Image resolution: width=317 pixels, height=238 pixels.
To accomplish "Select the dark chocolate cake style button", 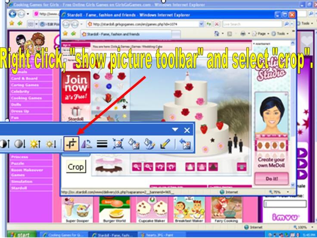I will click(213, 167).
